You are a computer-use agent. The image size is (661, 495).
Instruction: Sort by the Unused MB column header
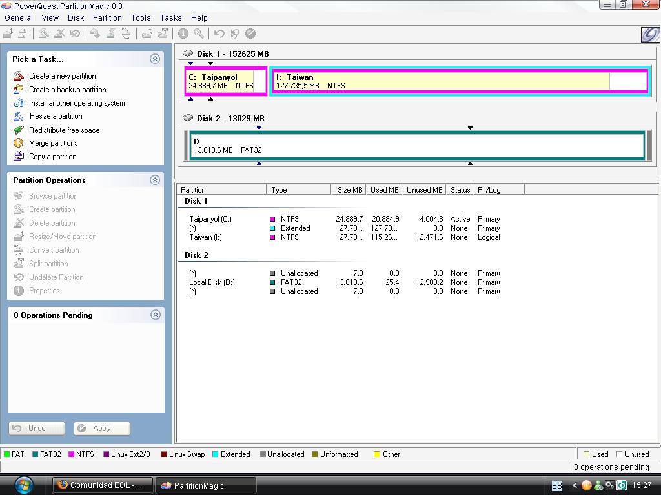[x=424, y=190]
